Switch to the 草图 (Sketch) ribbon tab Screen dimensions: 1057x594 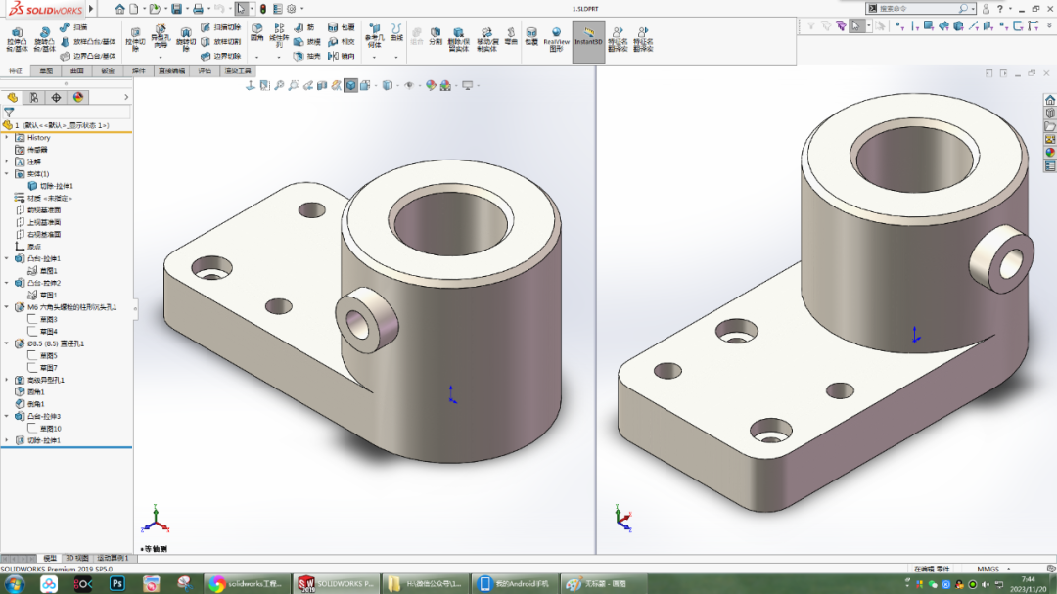[46, 70]
